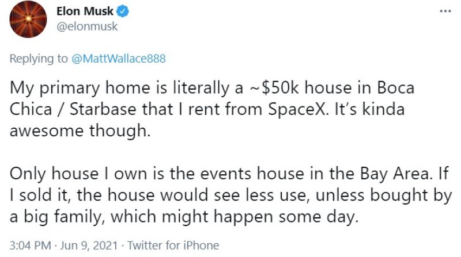This screenshot has width=461, height=257.
Task: Open Elon Musk's profile avatar picture
Action: pyautogui.click(x=28, y=19)
